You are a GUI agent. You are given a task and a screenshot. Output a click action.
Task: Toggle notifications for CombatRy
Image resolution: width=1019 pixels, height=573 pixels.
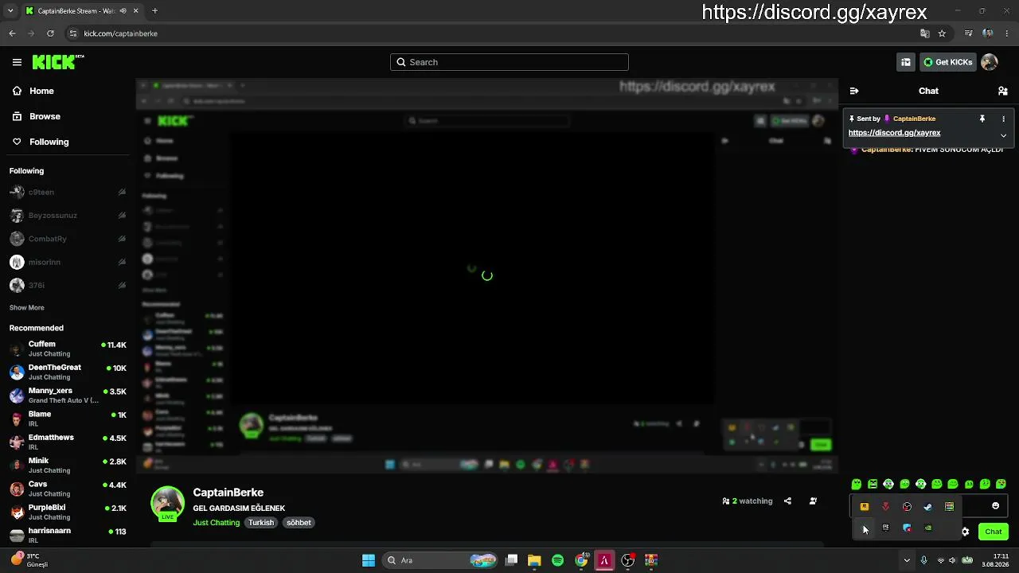point(122,239)
